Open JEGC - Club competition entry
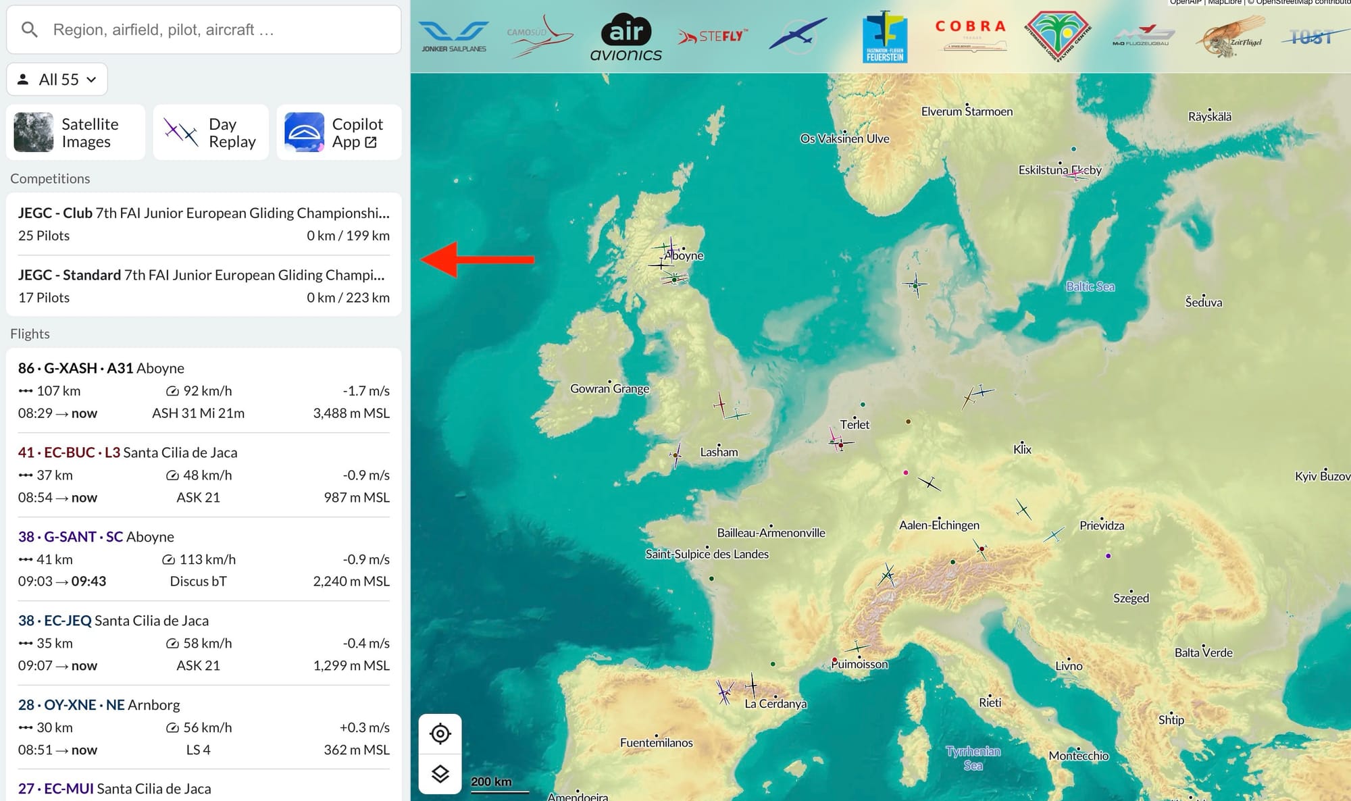The width and height of the screenshot is (1351, 801). [204, 224]
